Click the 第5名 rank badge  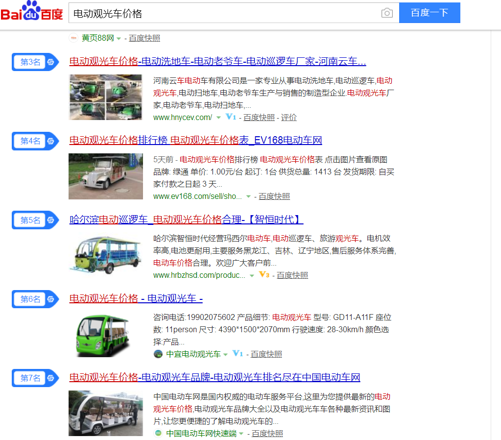pos(35,220)
